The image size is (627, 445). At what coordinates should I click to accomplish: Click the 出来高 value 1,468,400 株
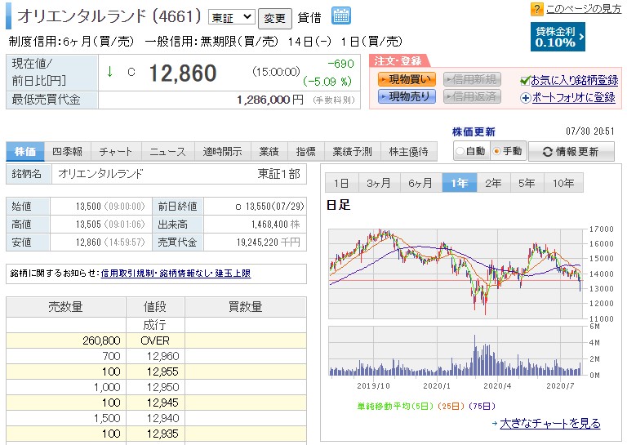[x=275, y=225]
